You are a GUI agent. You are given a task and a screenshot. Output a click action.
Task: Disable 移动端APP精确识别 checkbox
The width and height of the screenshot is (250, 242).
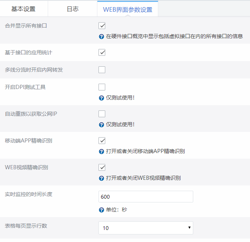click(x=102, y=141)
